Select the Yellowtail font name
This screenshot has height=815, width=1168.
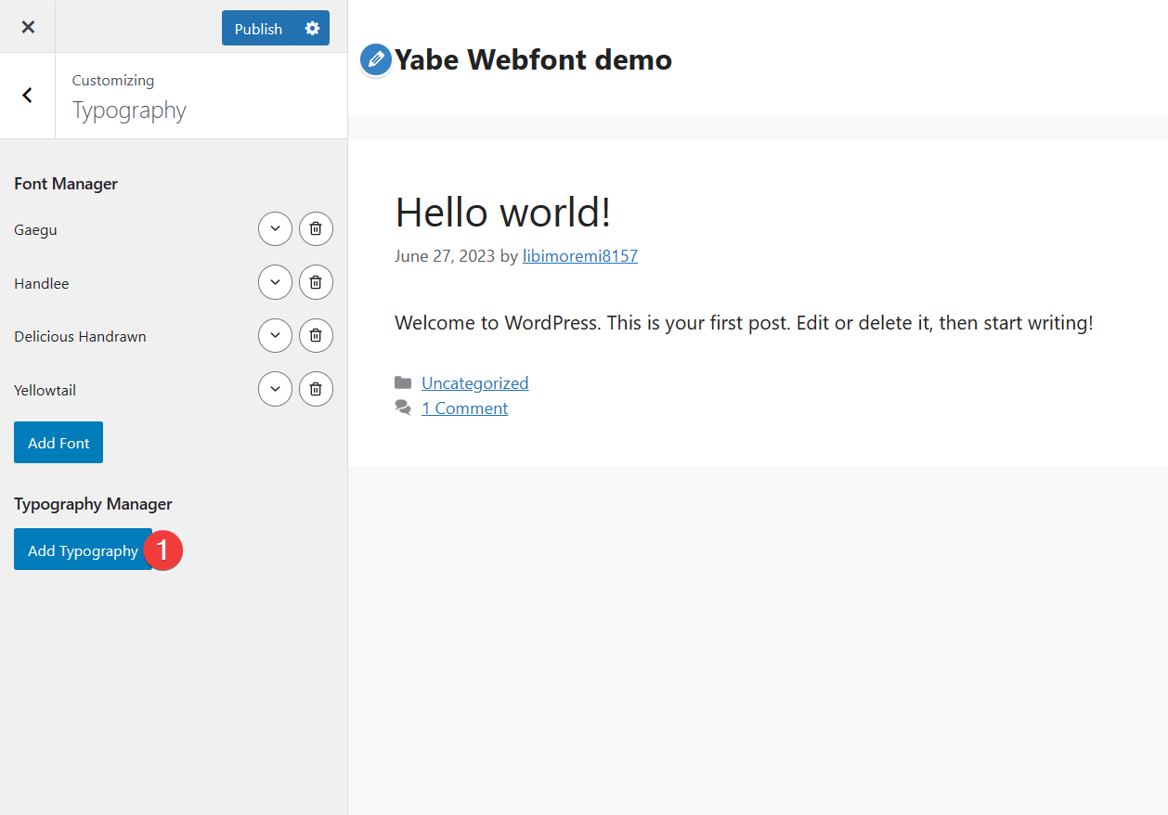pos(45,390)
